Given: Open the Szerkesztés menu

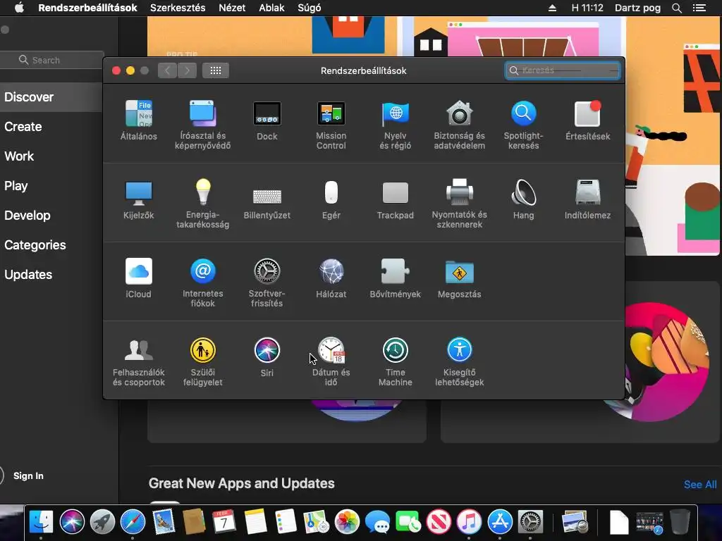Looking at the screenshot, I should [178, 8].
